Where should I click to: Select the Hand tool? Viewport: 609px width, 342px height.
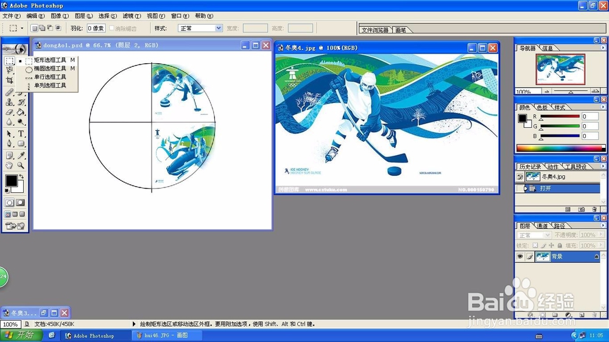point(9,166)
